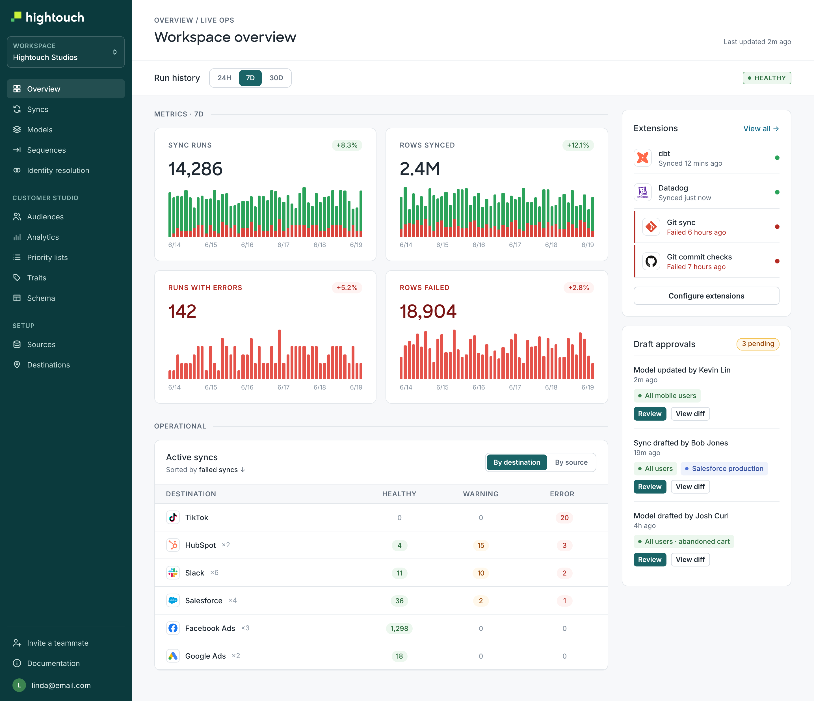Open Models layers icon in sidebar
This screenshot has height=701, width=814.
(17, 130)
